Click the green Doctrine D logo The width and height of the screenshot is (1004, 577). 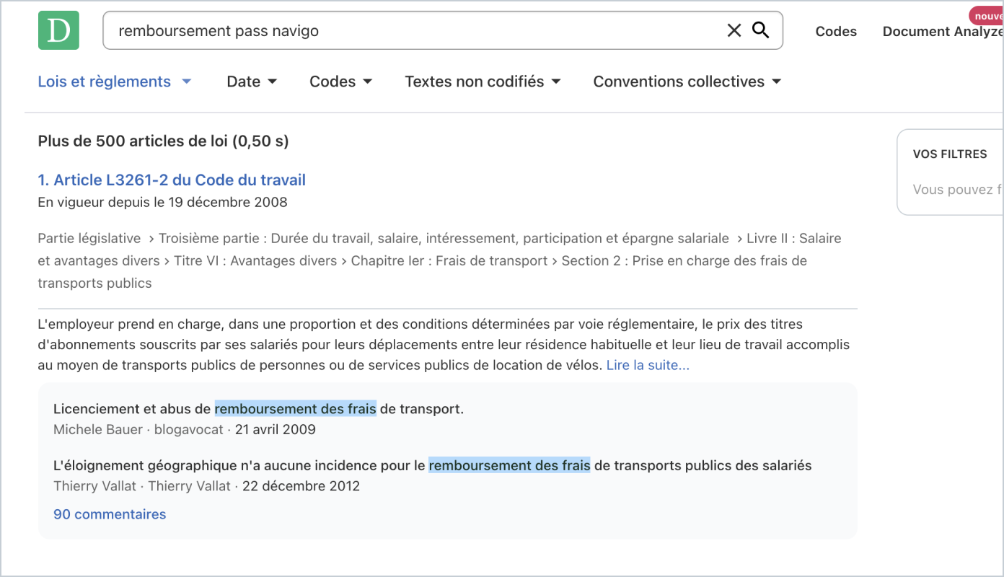pos(58,30)
